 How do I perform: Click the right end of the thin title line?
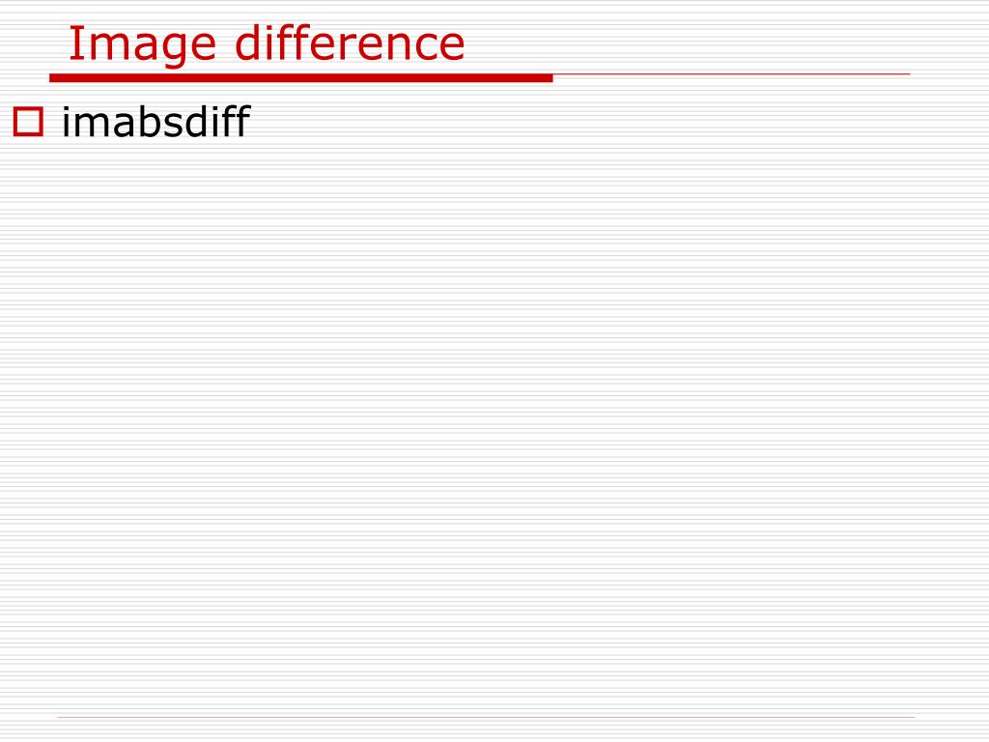pos(907,74)
